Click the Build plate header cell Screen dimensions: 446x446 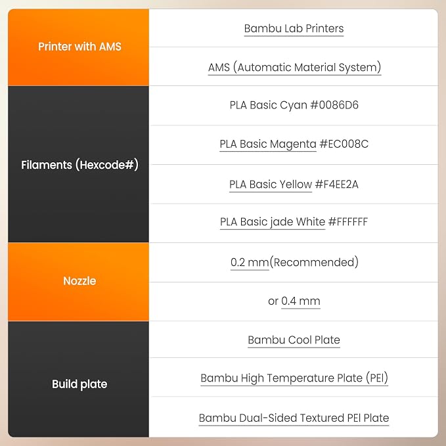79,379
